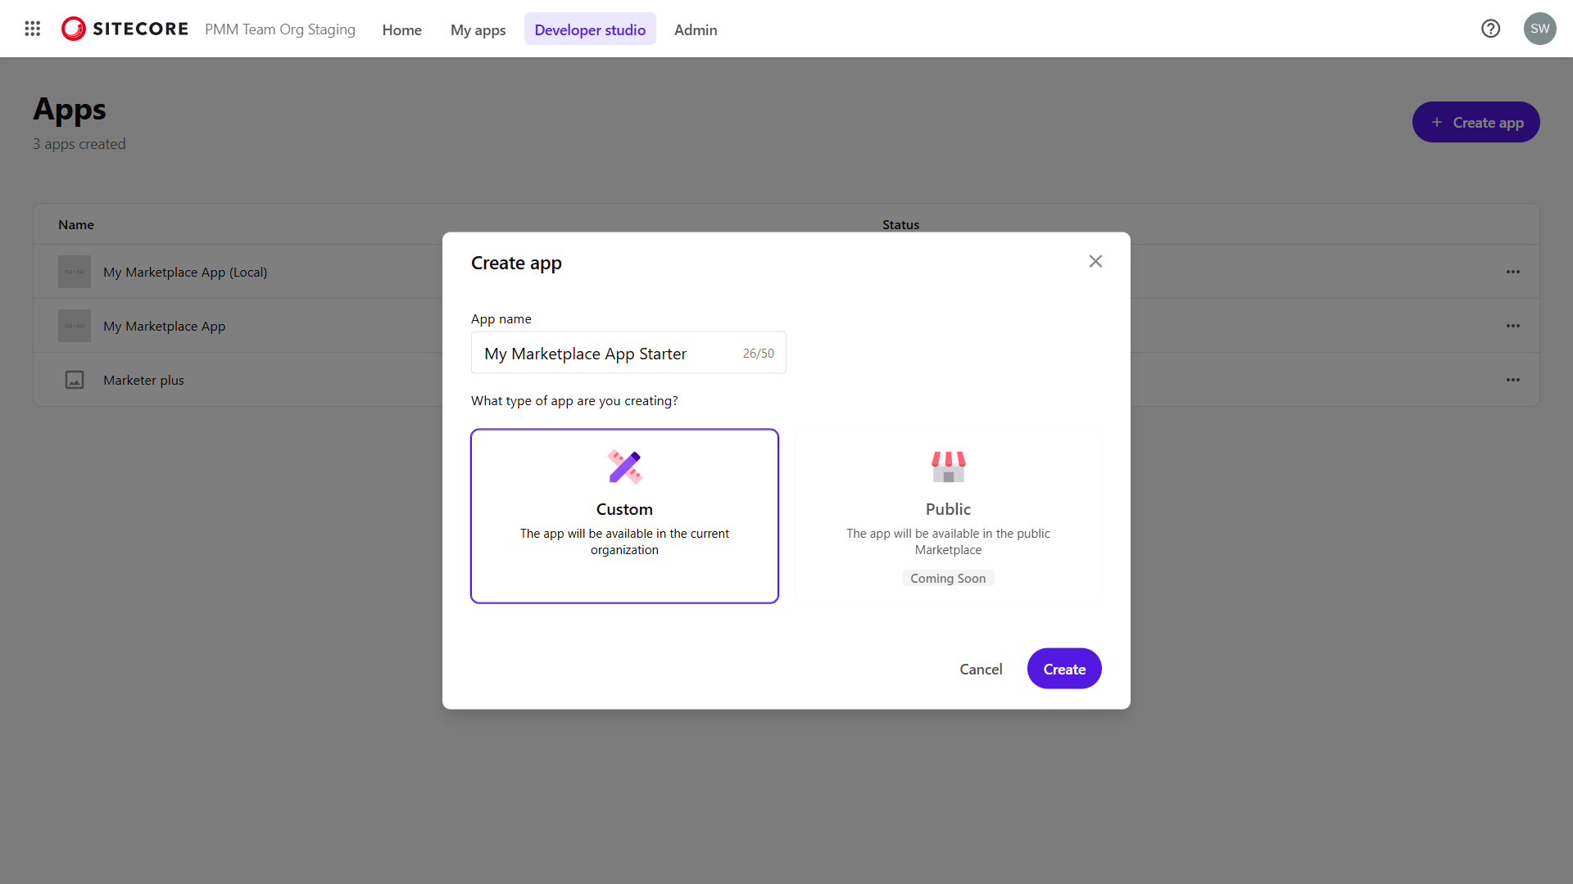Viewport: 1573px width, 884px height.
Task: Edit the App name input field
Action: [x=606, y=353]
